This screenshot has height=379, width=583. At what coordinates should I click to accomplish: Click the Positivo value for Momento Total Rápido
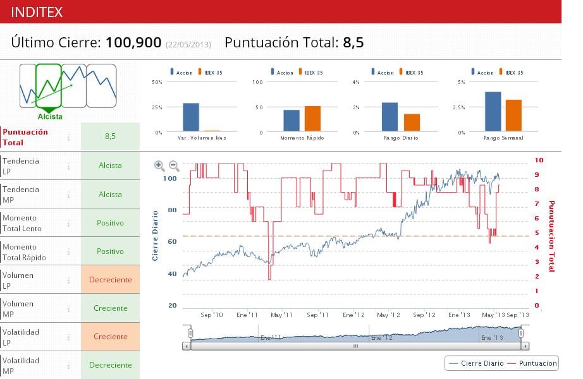pyautogui.click(x=110, y=251)
